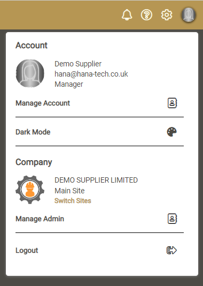Click the Main Site label
Screen dimensions: 203x286
(x=69, y=191)
